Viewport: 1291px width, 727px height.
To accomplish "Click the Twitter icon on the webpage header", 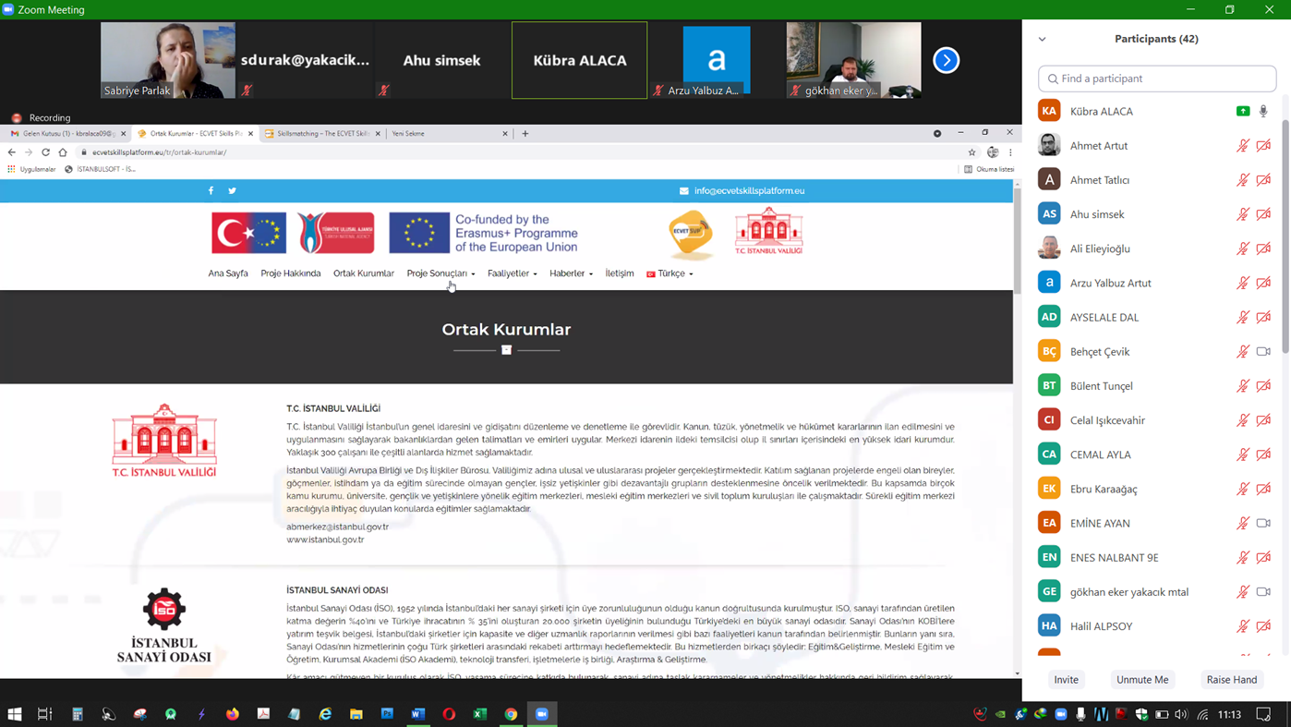I will point(233,190).
